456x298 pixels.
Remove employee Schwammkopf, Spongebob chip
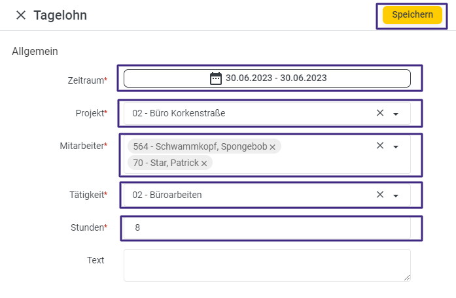tap(272, 147)
